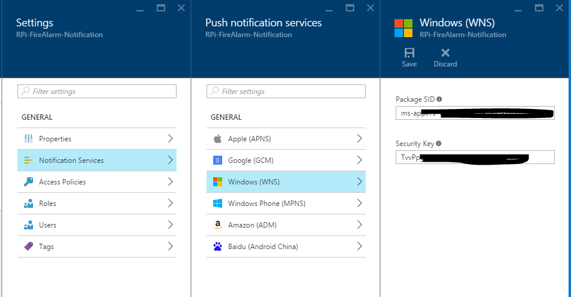Minimize the Windows (WNS) blade

pyautogui.click(x=518, y=10)
